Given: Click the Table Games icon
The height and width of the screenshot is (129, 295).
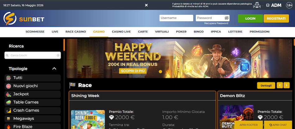Looking at the screenshot, I should [9, 102].
